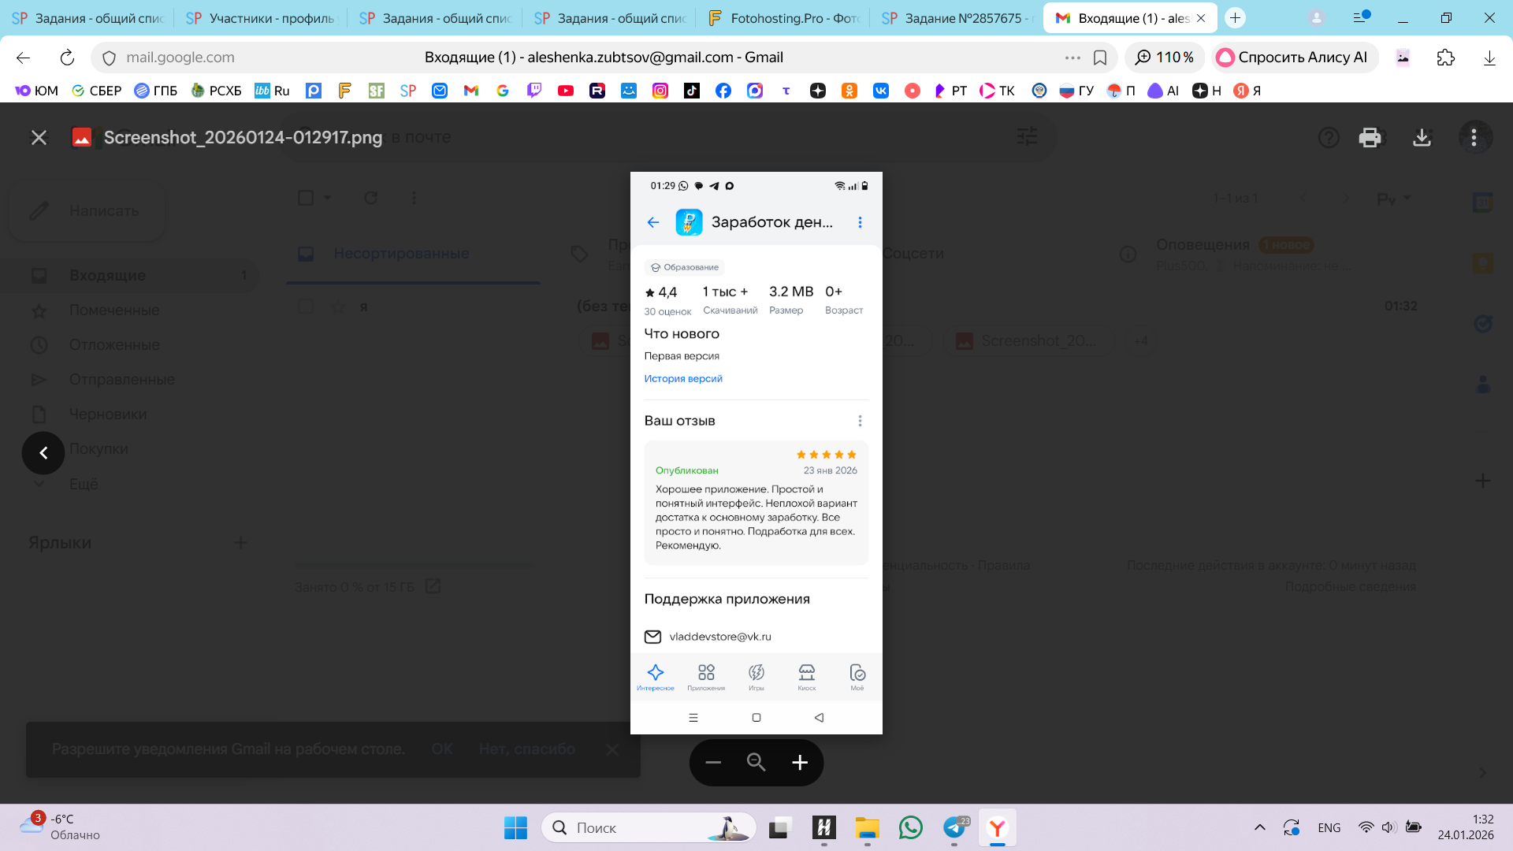The height and width of the screenshot is (851, 1513).
Task: Reload the Gmail page
Action: [67, 58]
